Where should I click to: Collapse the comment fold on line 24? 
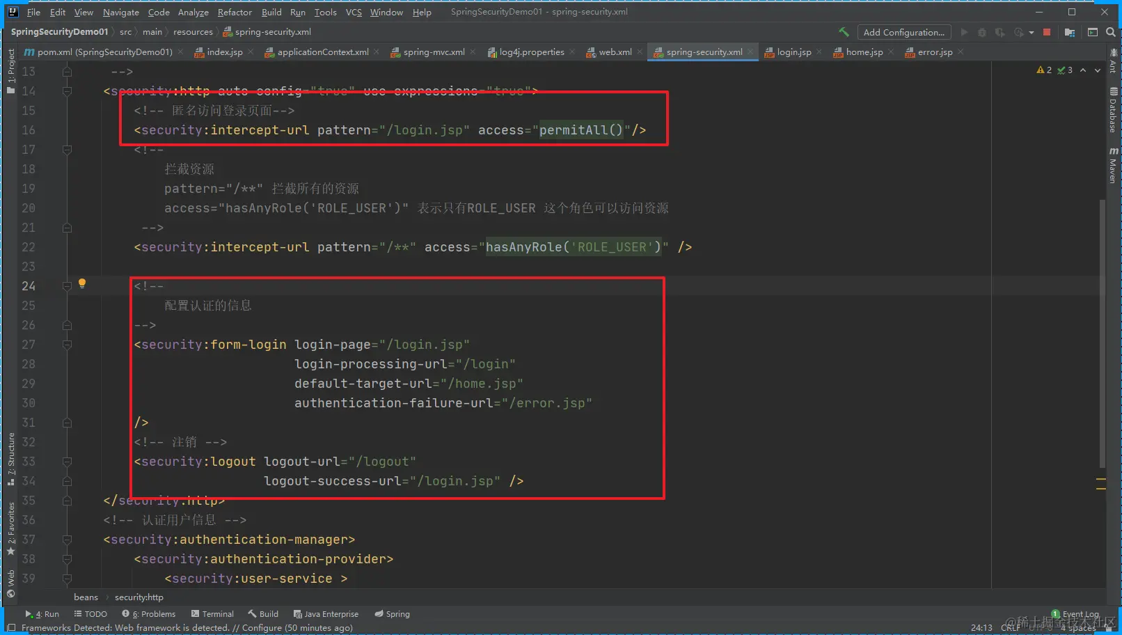[67, 286]
